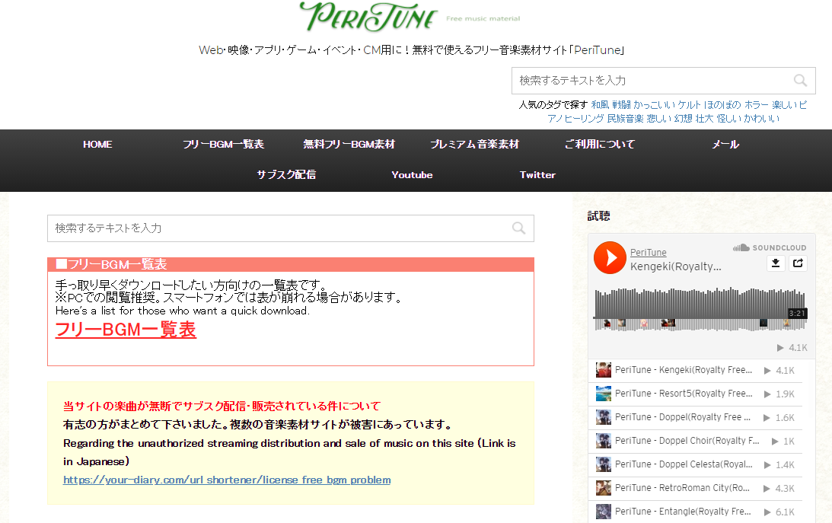Select the 幻想 tag
This screenshot has height=523, width=832.
pyautogui.click(x=684, y=118)
